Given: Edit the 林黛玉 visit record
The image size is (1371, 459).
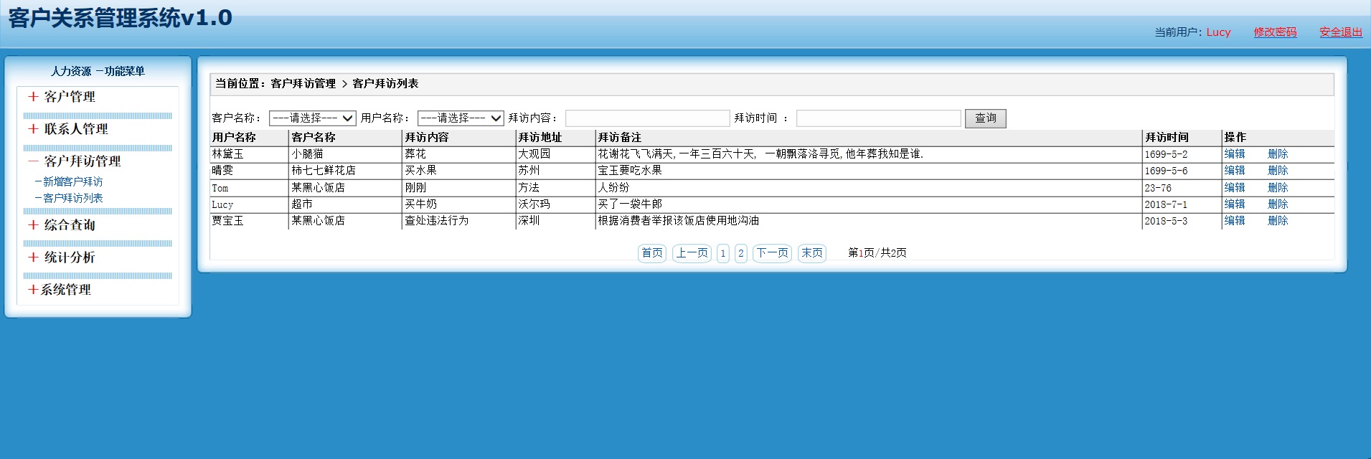Looking at the screenshot, I should coord(1234,154).
